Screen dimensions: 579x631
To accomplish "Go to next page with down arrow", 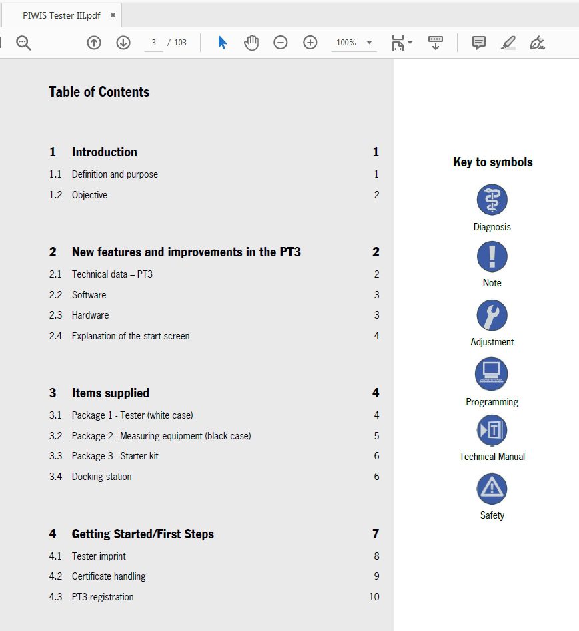I will pos(123,43).
